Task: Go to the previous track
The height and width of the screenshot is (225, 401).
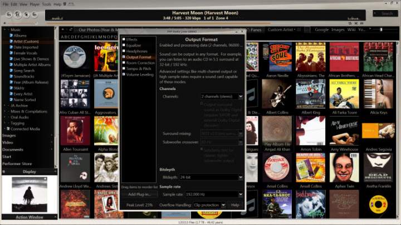Action: (x=9, y=15)
